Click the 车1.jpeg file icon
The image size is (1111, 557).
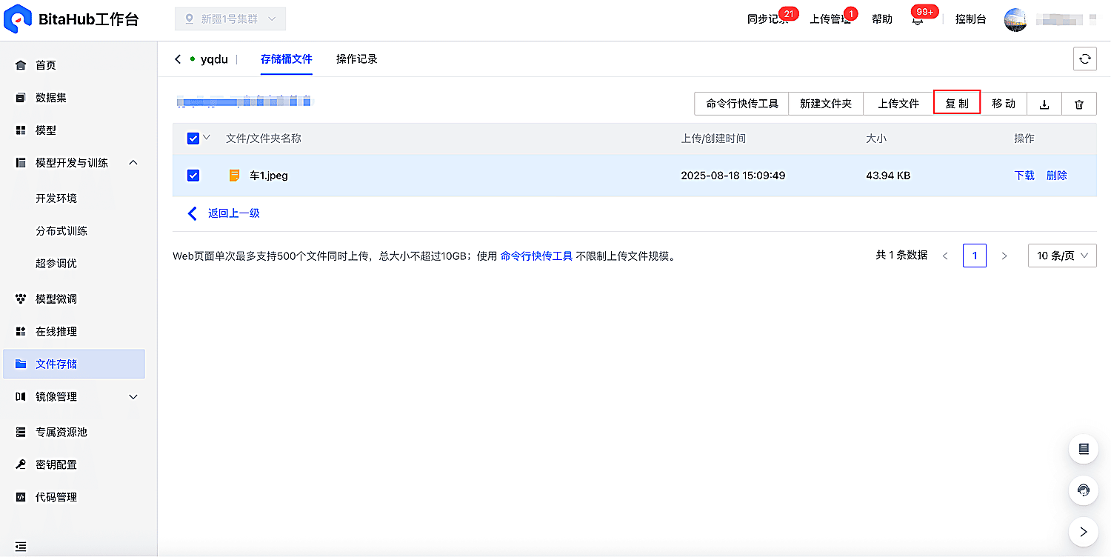click(x=235, y=176)
